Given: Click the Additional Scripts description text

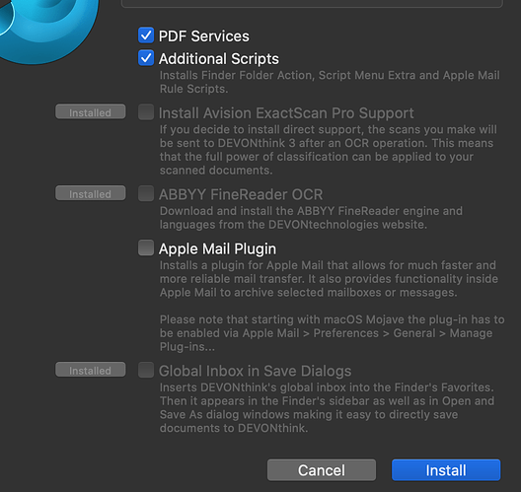Looking at the screenshot, I should coord(330,82).
